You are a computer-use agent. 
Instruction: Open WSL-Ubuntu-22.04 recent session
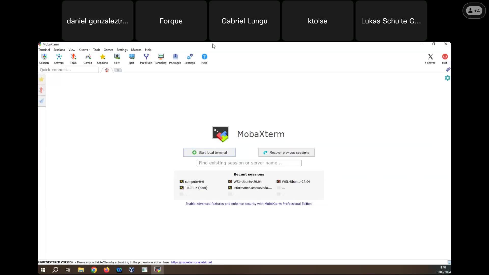295,182
